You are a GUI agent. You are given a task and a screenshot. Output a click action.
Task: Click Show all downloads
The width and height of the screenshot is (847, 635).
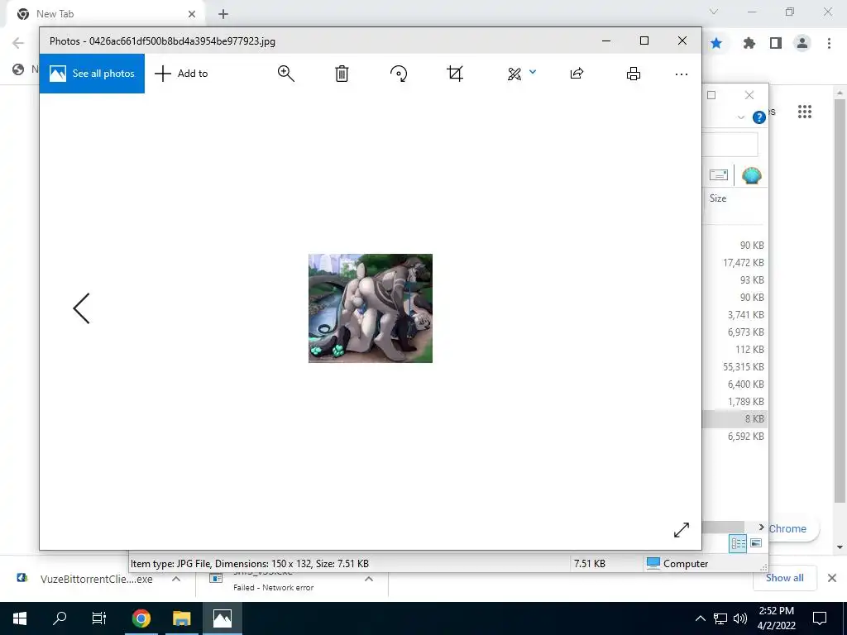coord(784,578)
